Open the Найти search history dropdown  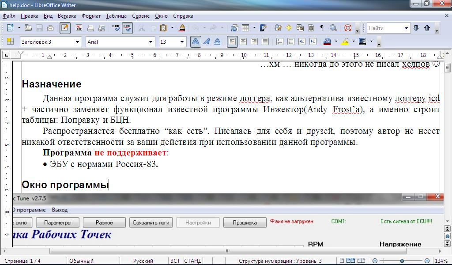[x=406, y=28]
